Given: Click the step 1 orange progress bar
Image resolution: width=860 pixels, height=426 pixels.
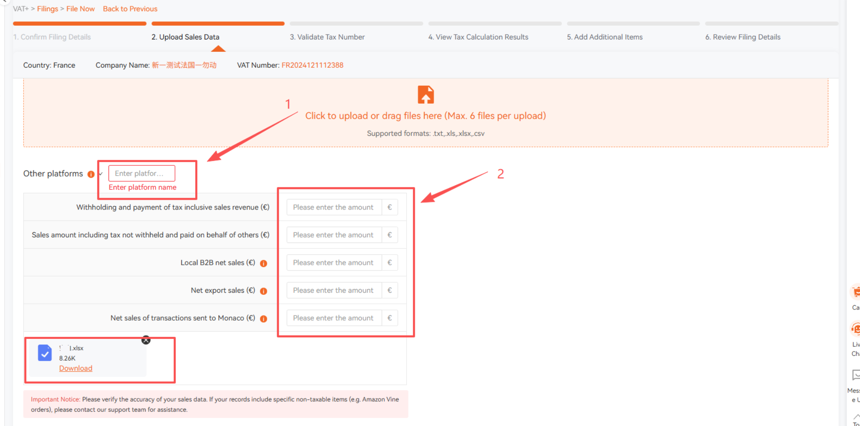Looking at the screenshot, I should click(x=80, y=24).
